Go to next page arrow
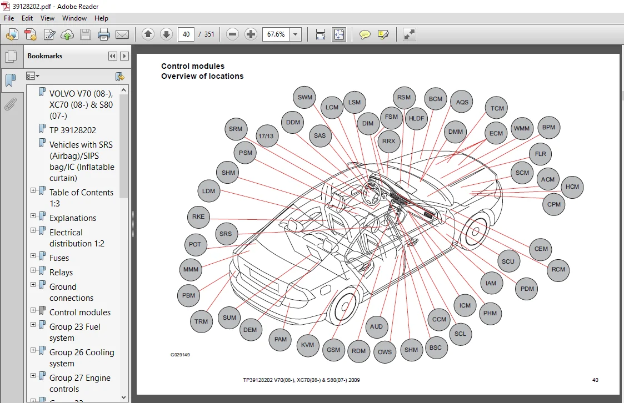Screen dimensions: 624x403 [166, 34]
